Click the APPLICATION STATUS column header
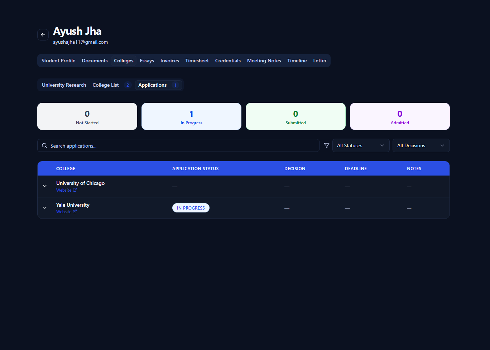This screenshot has height=350, width=490. (x=195, y=168)
